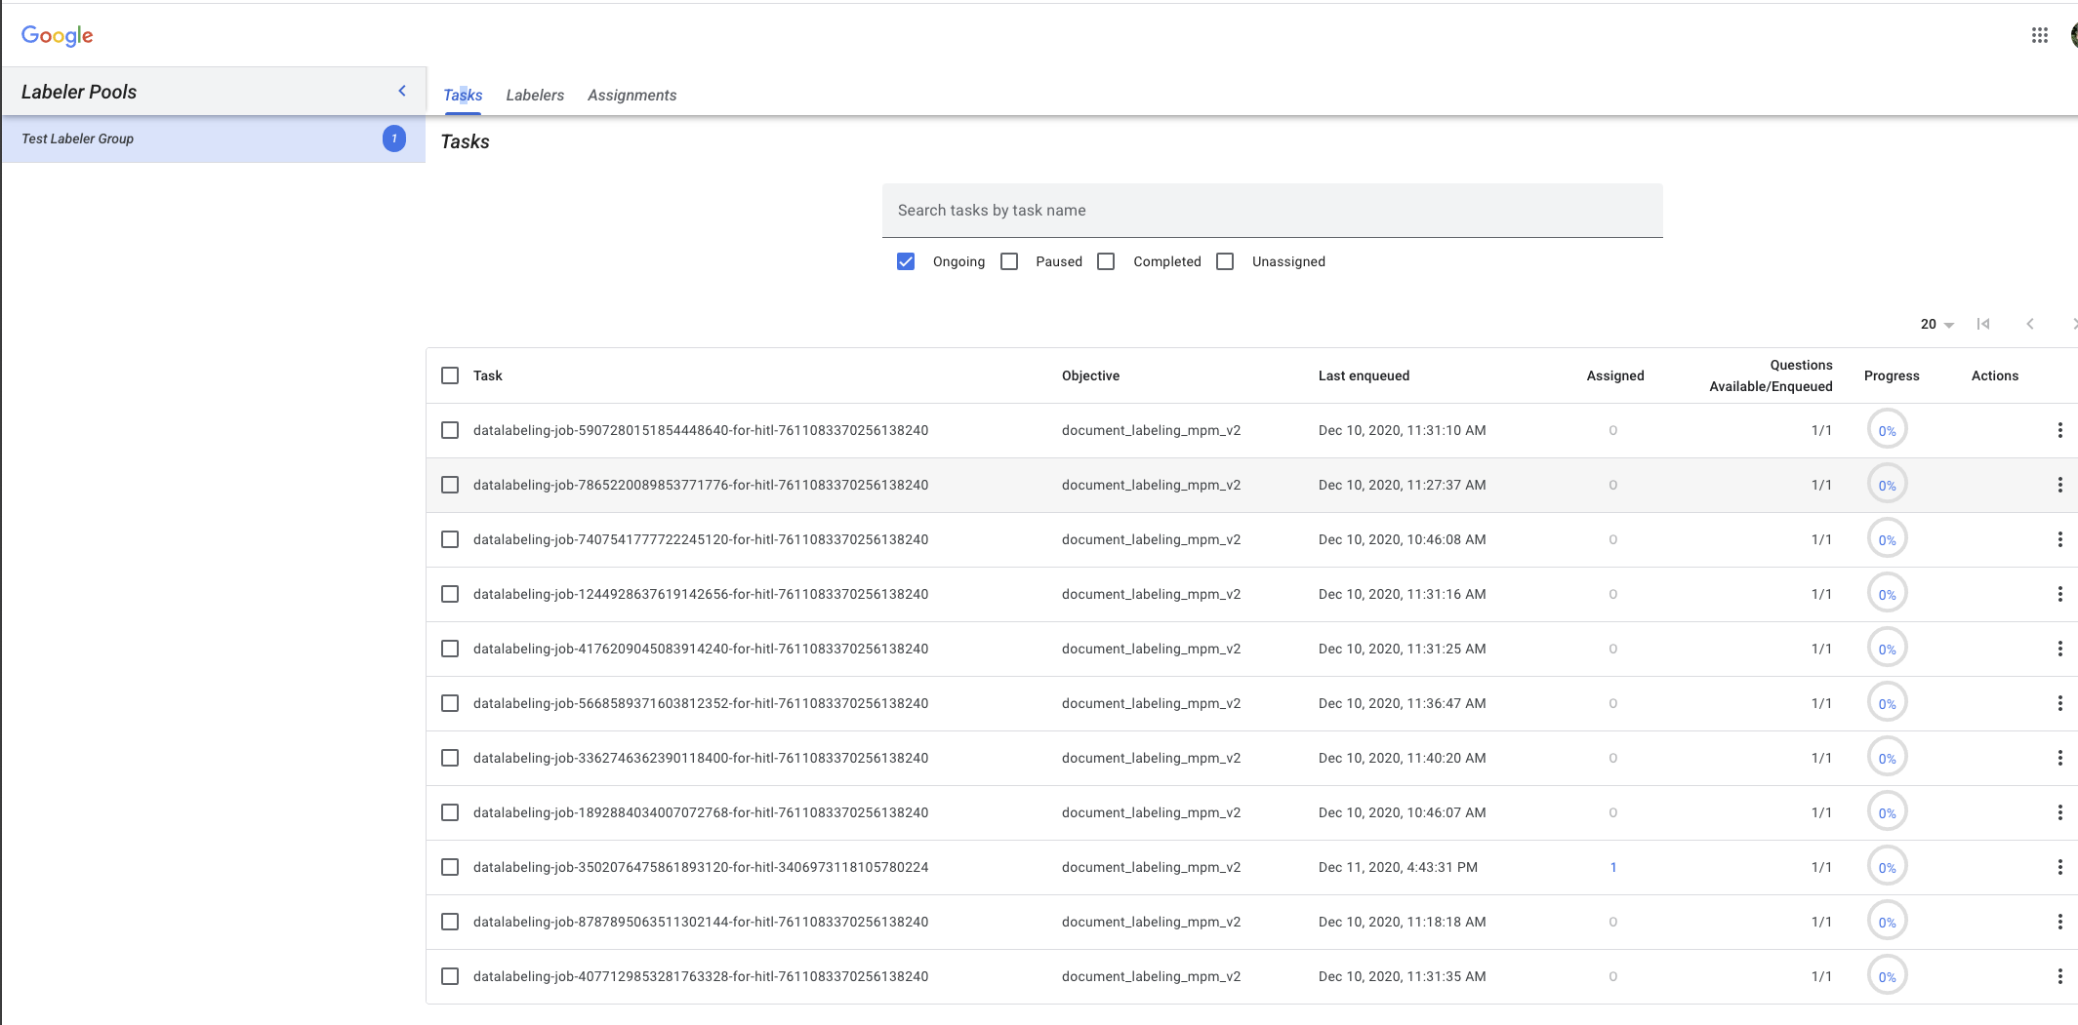Check the select-all tasks header checkbox

click(450, 375)
